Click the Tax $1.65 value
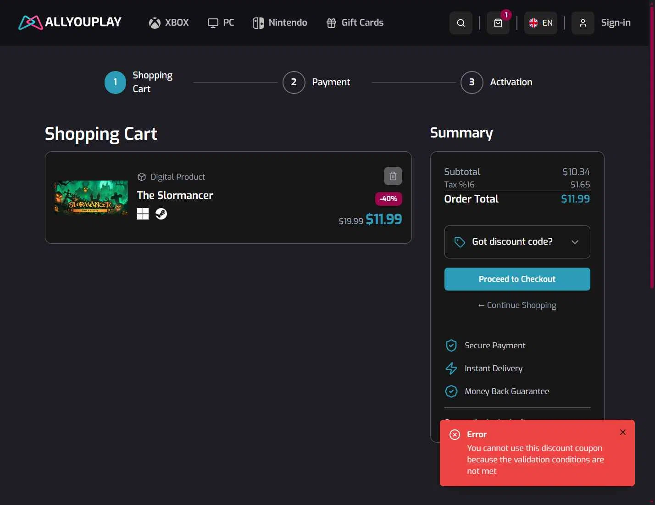The width and height of the screenshot is (655, 505). (x=580, y=185)
